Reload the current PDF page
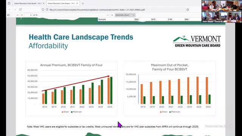Screen dimensions: 242x136 tap(20, 9)
